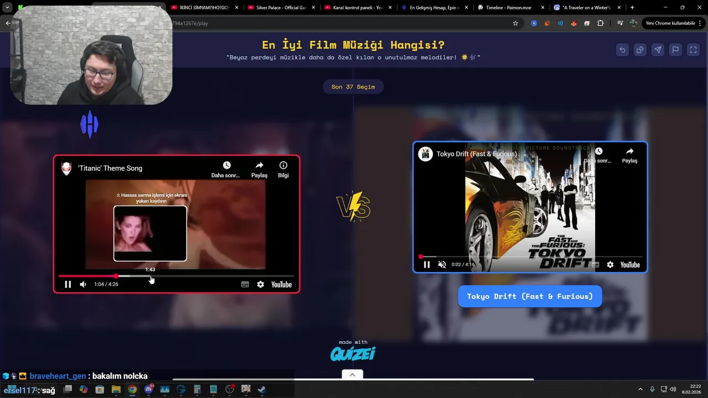Click the orange extension icon in toolbar

click(547, 23)
